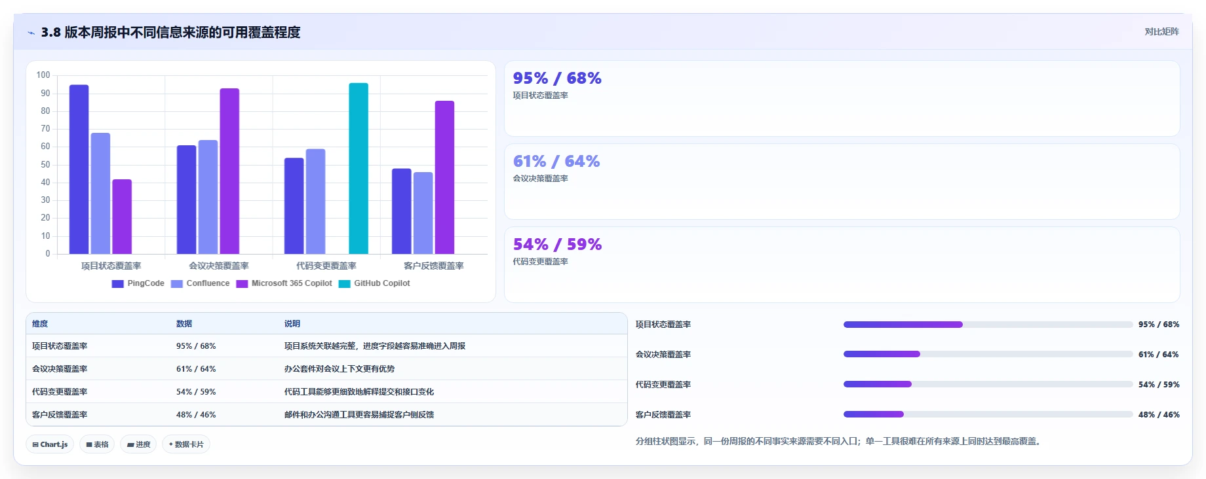Click the 54% / 59% stat card heading

point(557,245)
